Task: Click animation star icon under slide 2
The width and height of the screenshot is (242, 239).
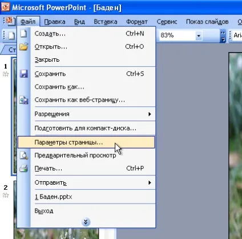Action: (6, 195)
